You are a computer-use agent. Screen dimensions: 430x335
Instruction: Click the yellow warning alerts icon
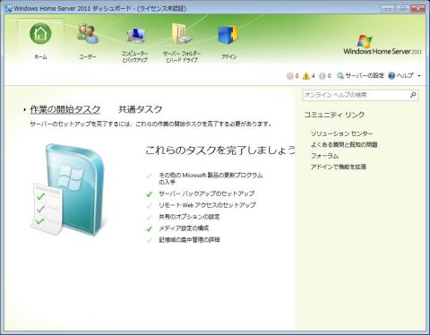point(306,76)
